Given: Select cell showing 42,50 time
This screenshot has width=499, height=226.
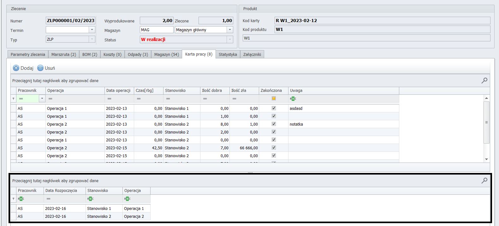Looking at the screenshot, I should click(x=149, y=148).
